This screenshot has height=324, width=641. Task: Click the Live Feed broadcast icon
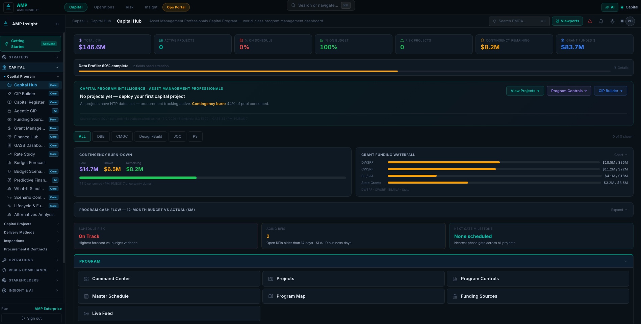tap(86, 314)
